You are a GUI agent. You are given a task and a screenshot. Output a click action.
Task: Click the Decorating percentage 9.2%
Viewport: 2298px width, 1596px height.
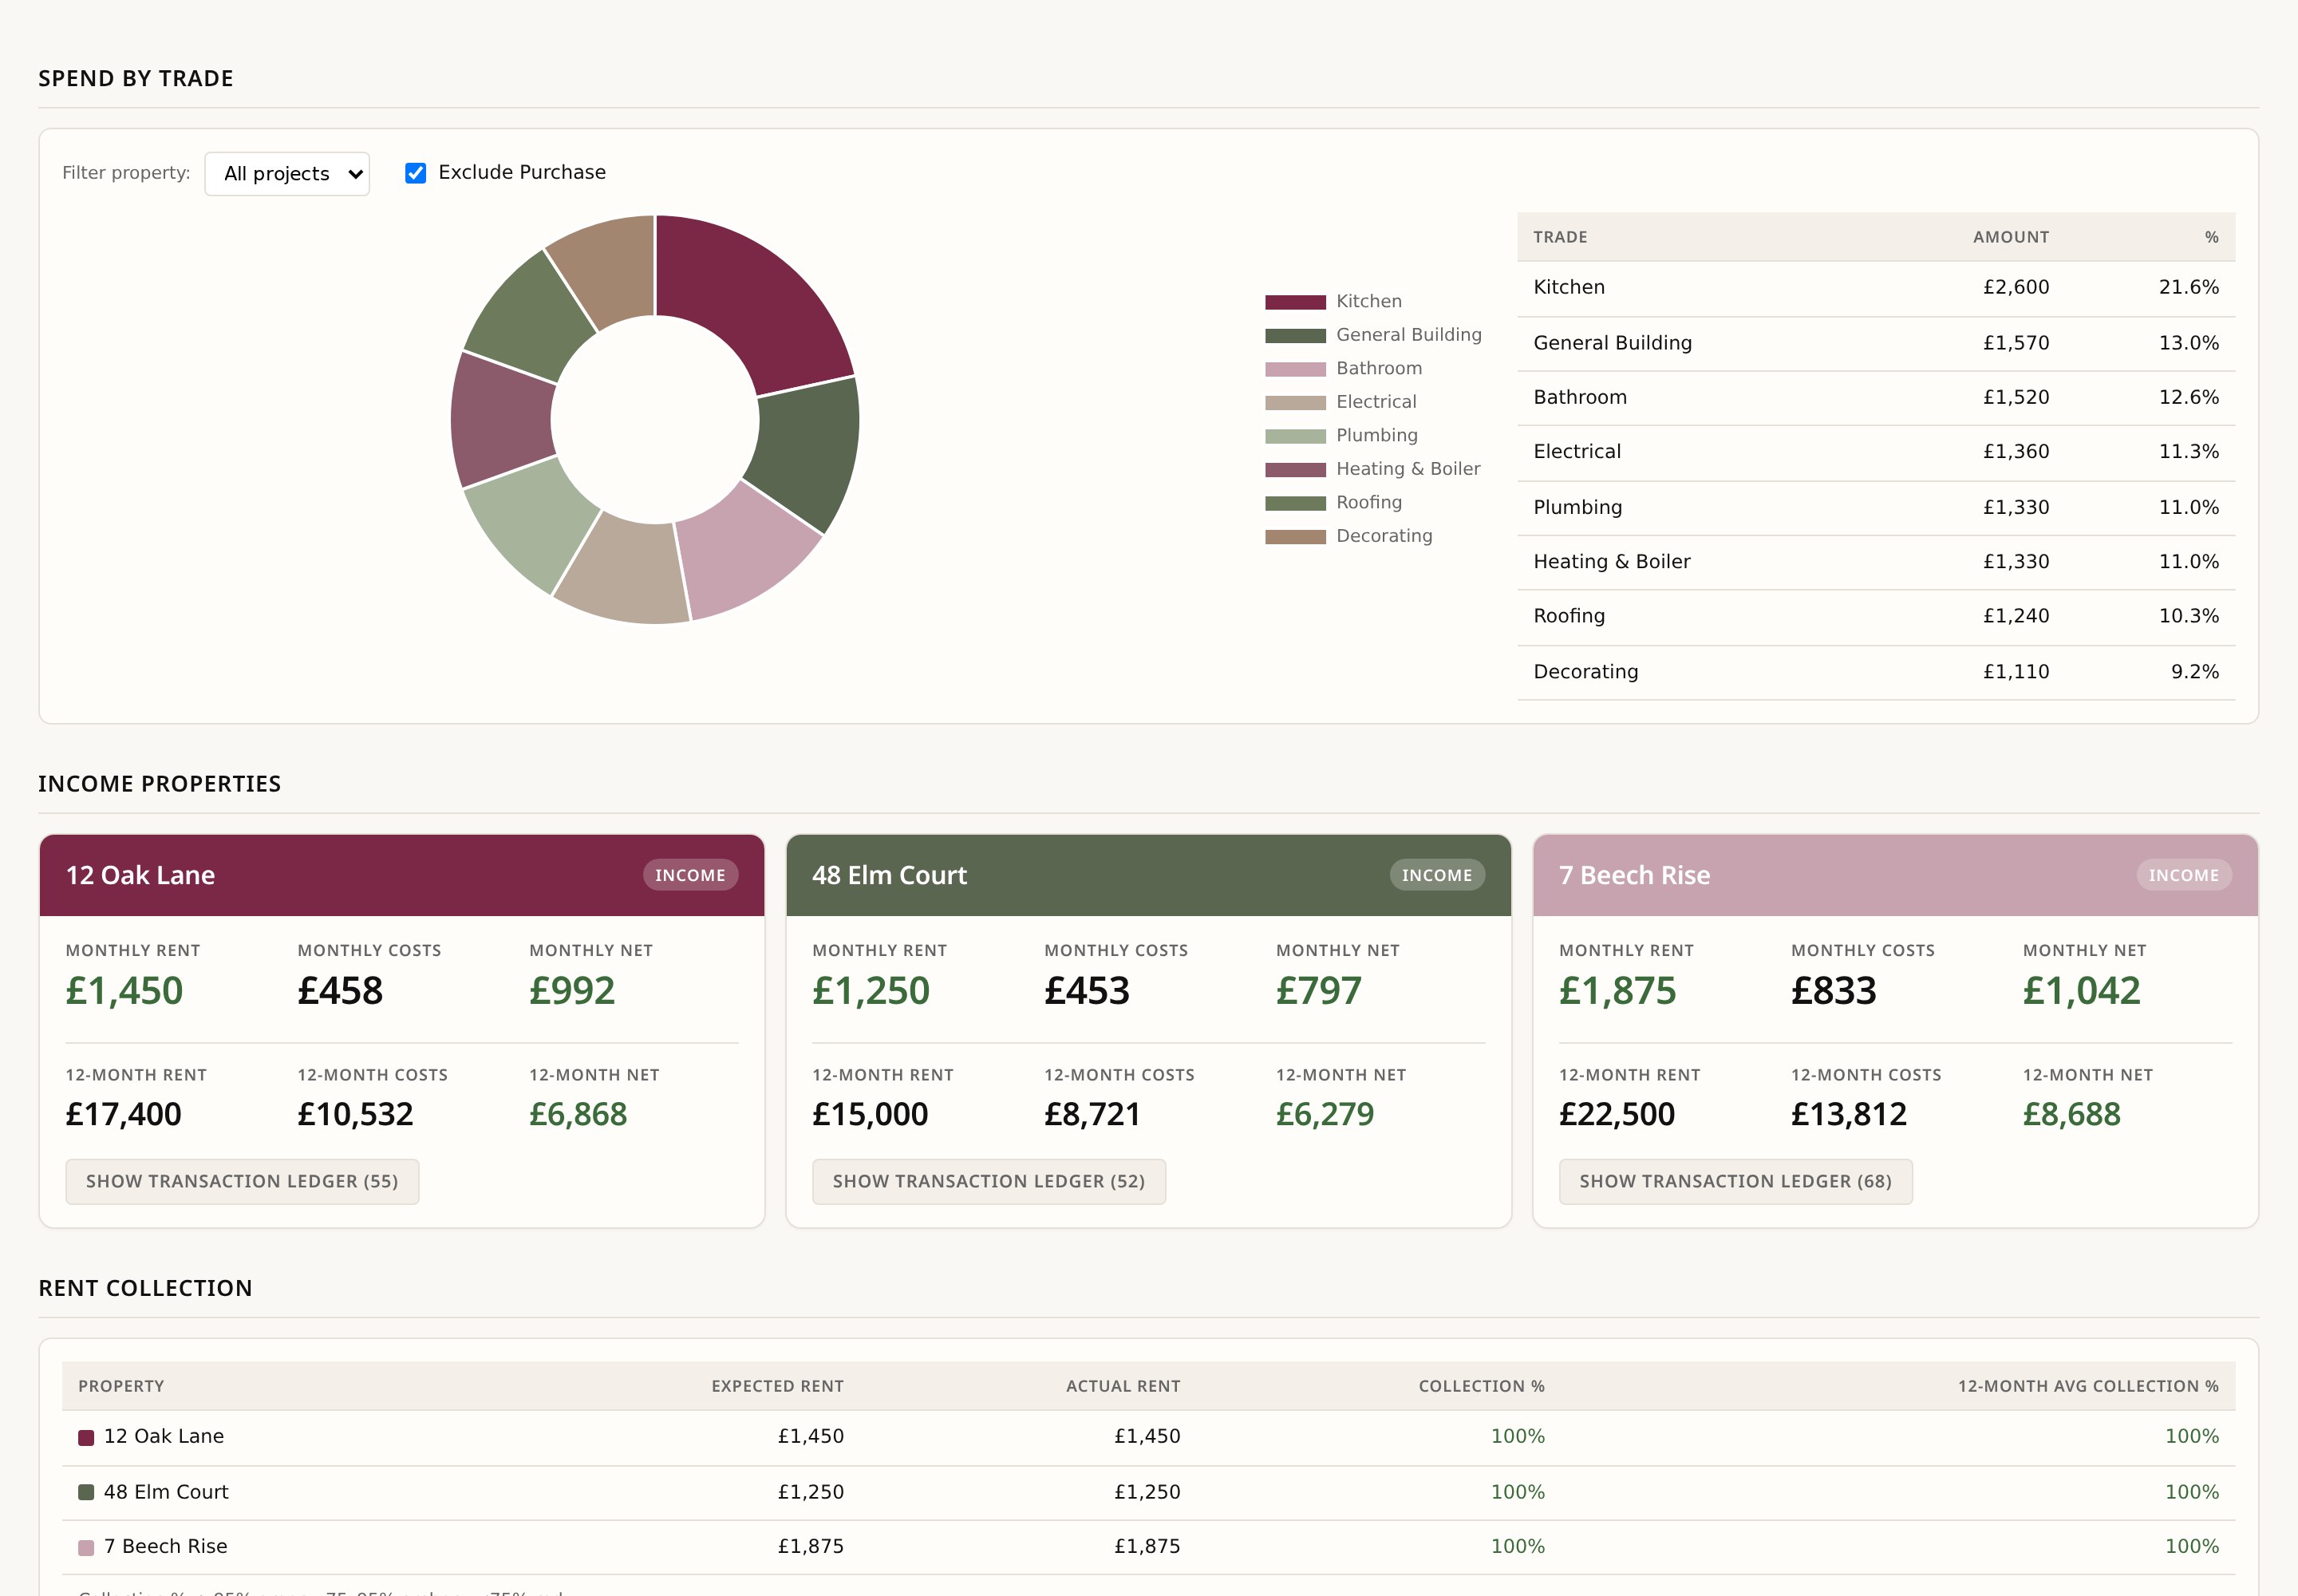pos(2194,672)
